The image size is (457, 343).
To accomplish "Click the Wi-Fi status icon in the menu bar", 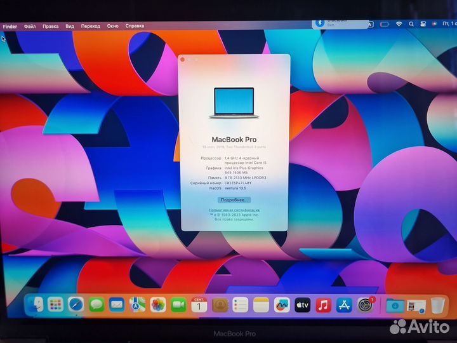I will (x=399, y=24).
